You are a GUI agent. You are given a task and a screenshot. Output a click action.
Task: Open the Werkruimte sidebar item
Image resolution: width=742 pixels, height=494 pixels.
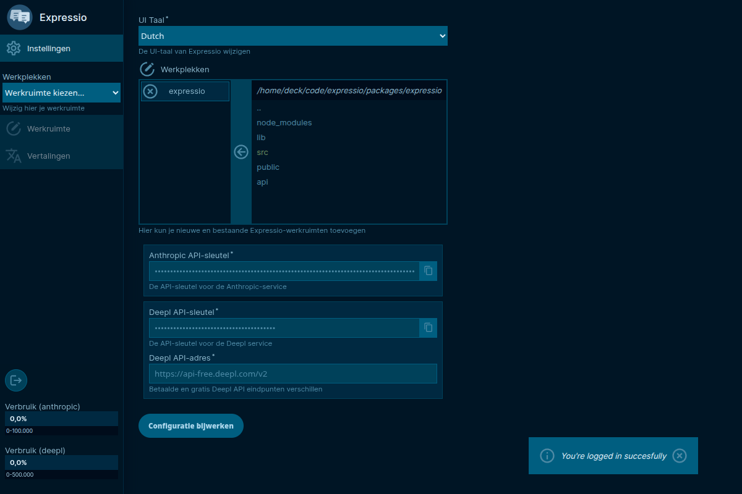click(x=62, y=128)
